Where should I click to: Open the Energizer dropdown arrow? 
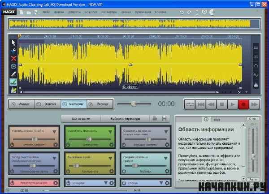(x=106, y=183)
